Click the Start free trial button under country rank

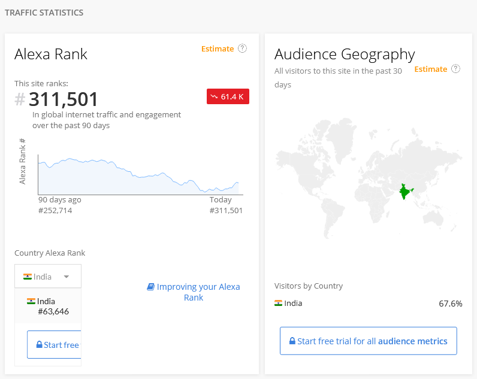click(x=54, y=345)
